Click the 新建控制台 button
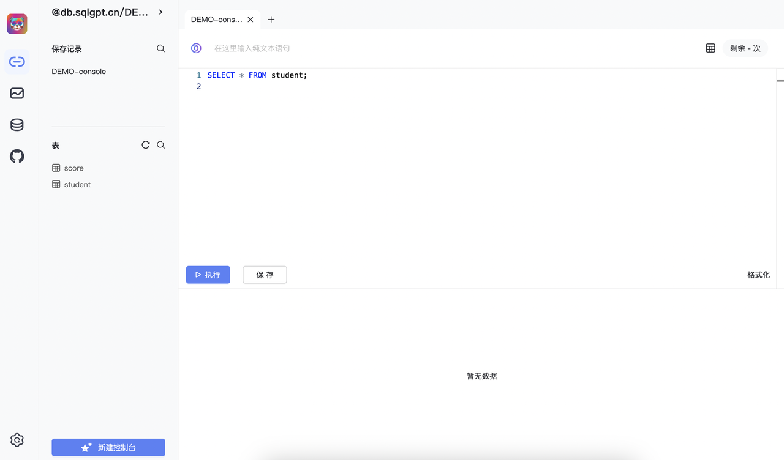This screenshot has width=784, height=460. pyautogui.click(x=108, y=447)
